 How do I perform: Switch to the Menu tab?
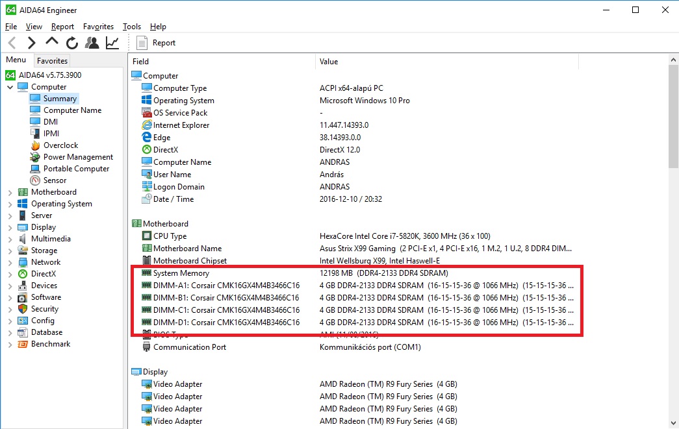(16, 60)
